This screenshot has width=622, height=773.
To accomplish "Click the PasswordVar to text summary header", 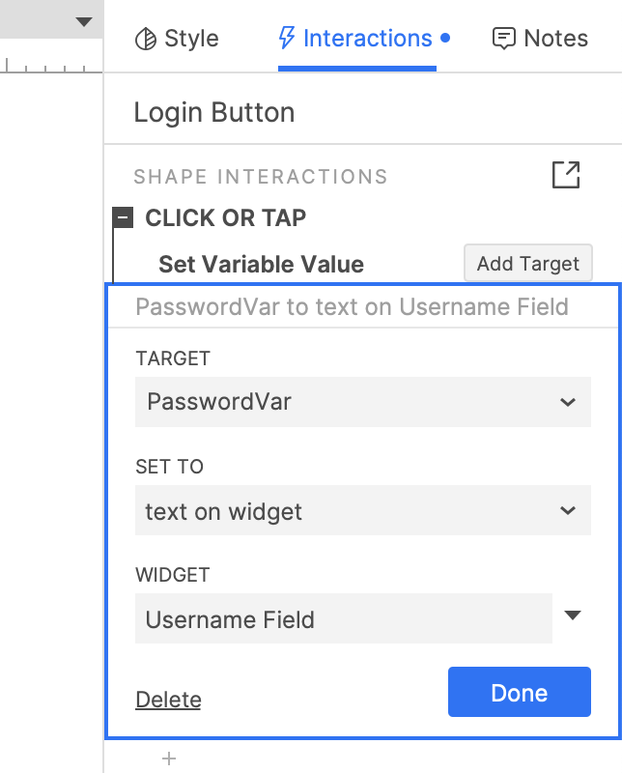I will [352, 307].
